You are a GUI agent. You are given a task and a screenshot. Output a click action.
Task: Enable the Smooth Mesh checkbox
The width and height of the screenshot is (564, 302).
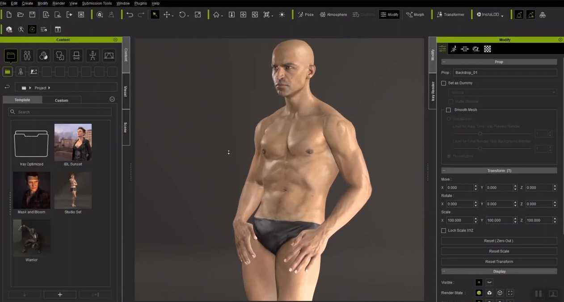pyautogui.click(x=448, y=110)
